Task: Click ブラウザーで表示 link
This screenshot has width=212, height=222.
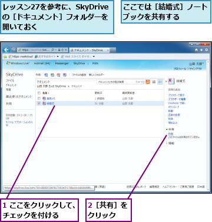Action: tap(176, 95)
